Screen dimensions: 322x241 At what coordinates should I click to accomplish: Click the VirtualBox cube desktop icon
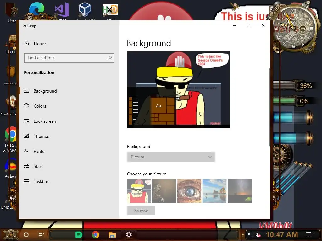85,9
